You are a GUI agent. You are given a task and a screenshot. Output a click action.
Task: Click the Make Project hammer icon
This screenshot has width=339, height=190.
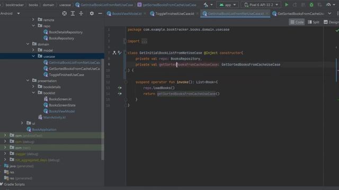[x=206, y=5]
